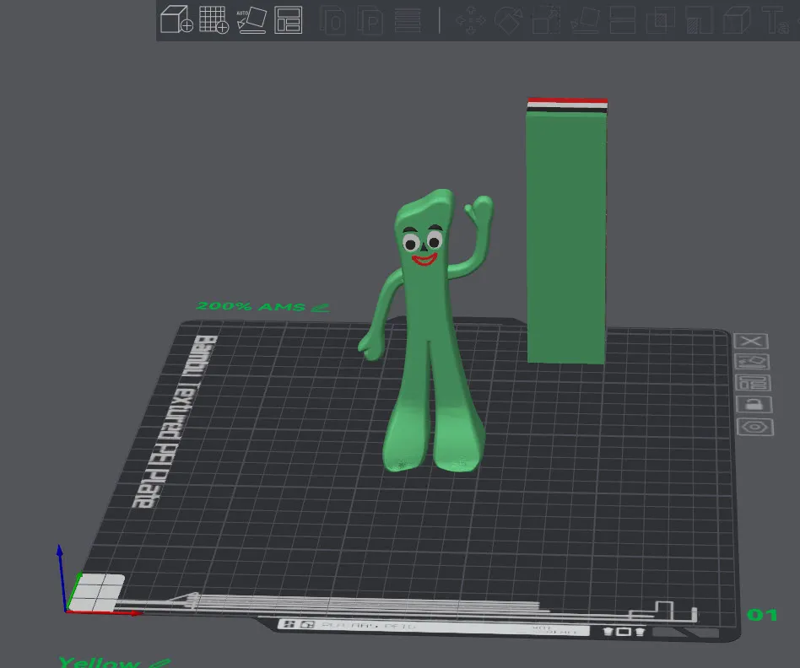This screenshot has height=668, width=800.
Task: Select the Support painting tool
Action: [x=699, y=21]
